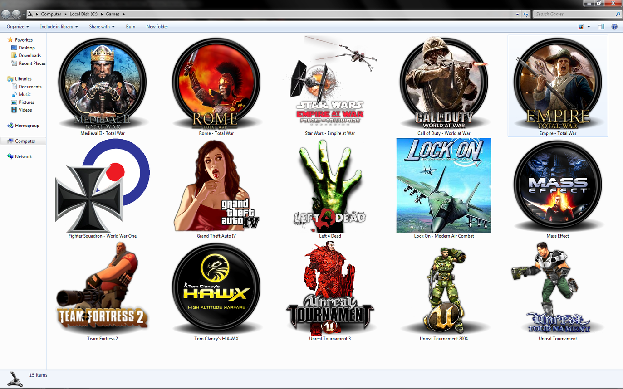The width and height of the screenshot is (623, 389).
Task: Open the Include in library dropdown
Action: [59, 27]
